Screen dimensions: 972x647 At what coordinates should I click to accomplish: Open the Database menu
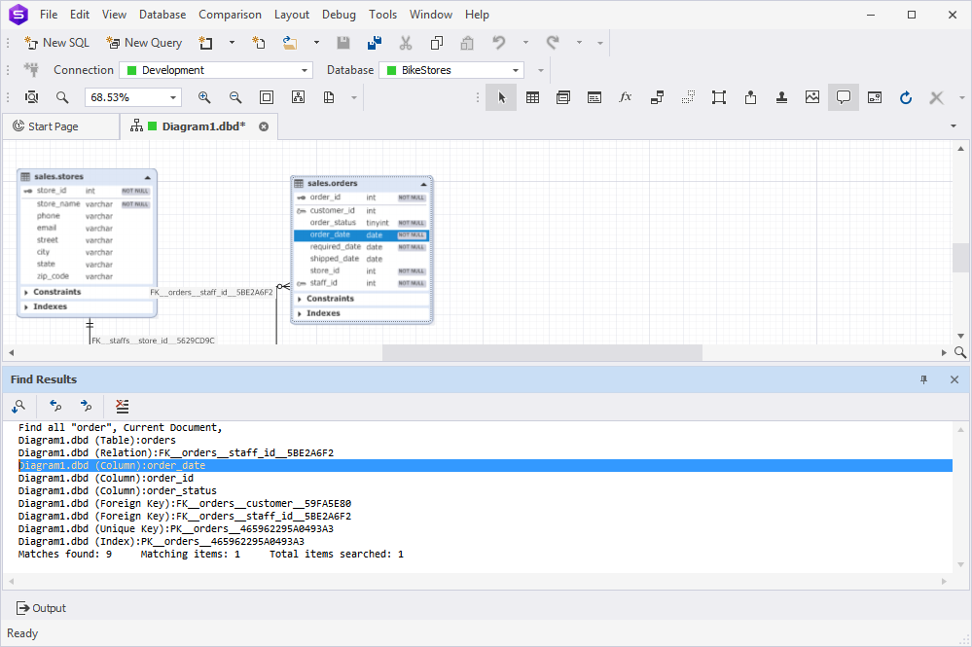pyautogui.click(x=162, y=15)
